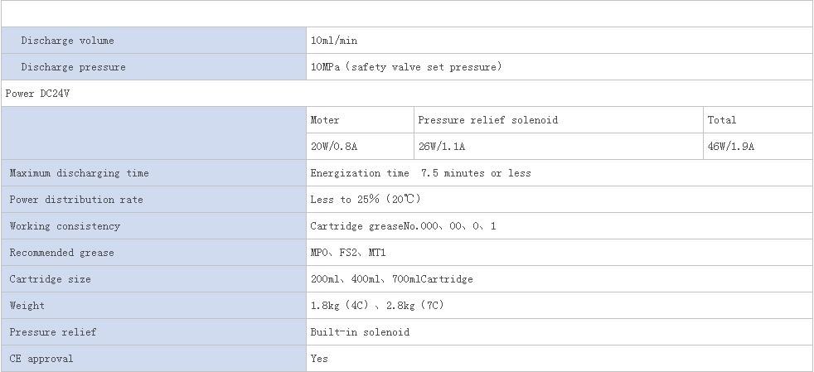The image size is (814, 372).
Task: Click the Power distribution rate label
Action: point(75,200)
